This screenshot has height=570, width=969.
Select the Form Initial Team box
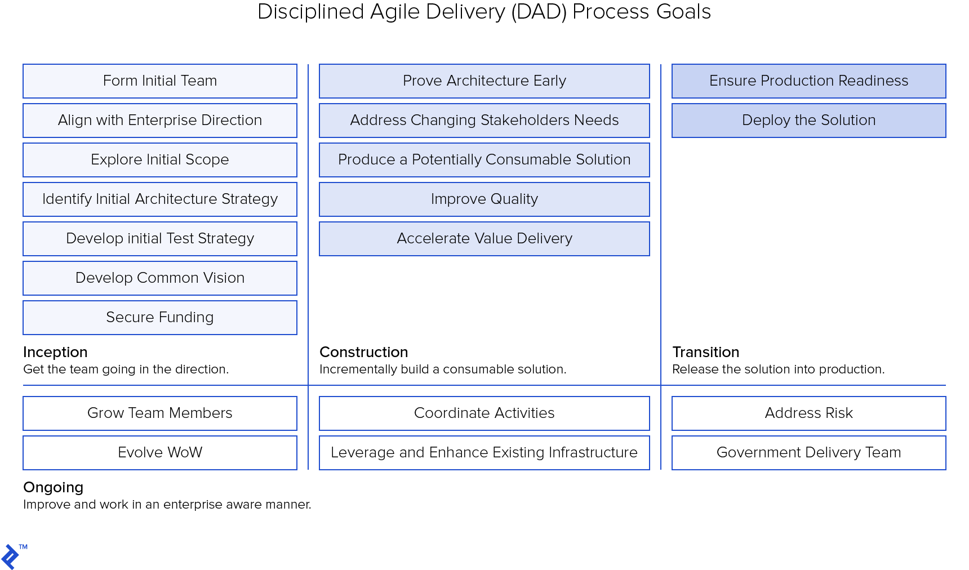[x=160, y=81]
